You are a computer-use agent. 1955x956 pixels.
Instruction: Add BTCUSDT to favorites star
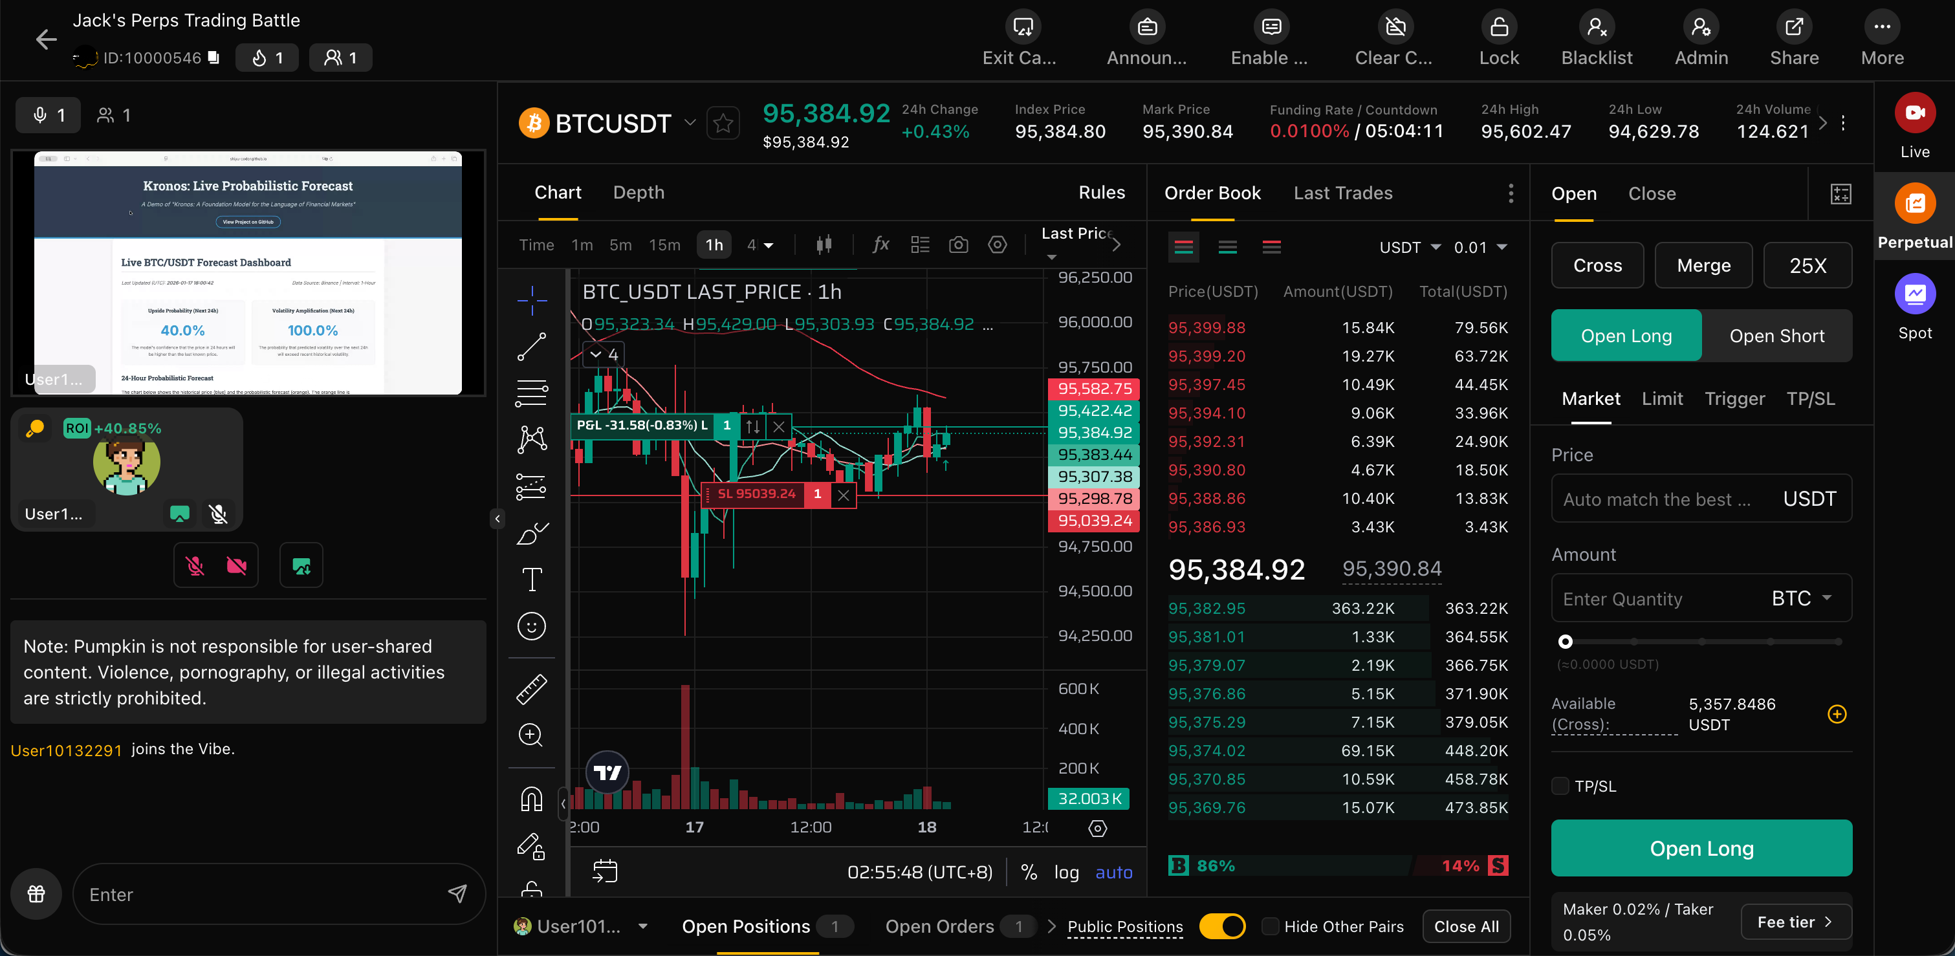(723, 123)
